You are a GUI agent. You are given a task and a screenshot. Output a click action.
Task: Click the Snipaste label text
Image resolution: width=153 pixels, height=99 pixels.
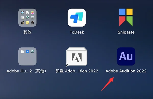(126, 32)
